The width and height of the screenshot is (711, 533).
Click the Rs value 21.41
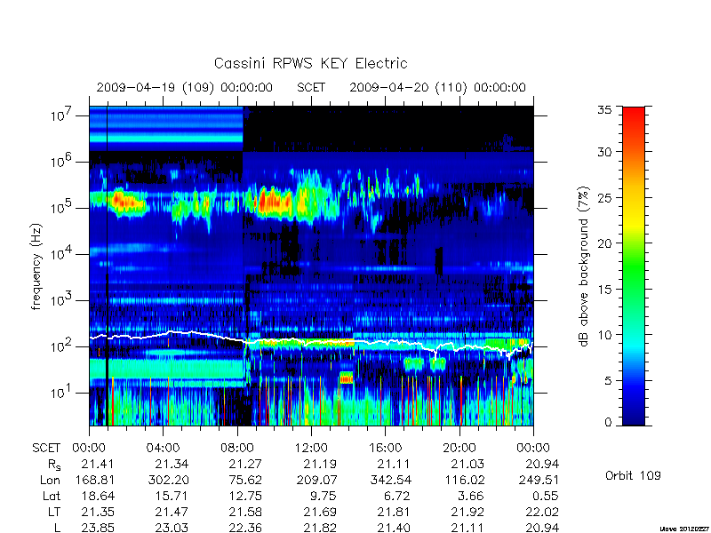click(98, 464)
